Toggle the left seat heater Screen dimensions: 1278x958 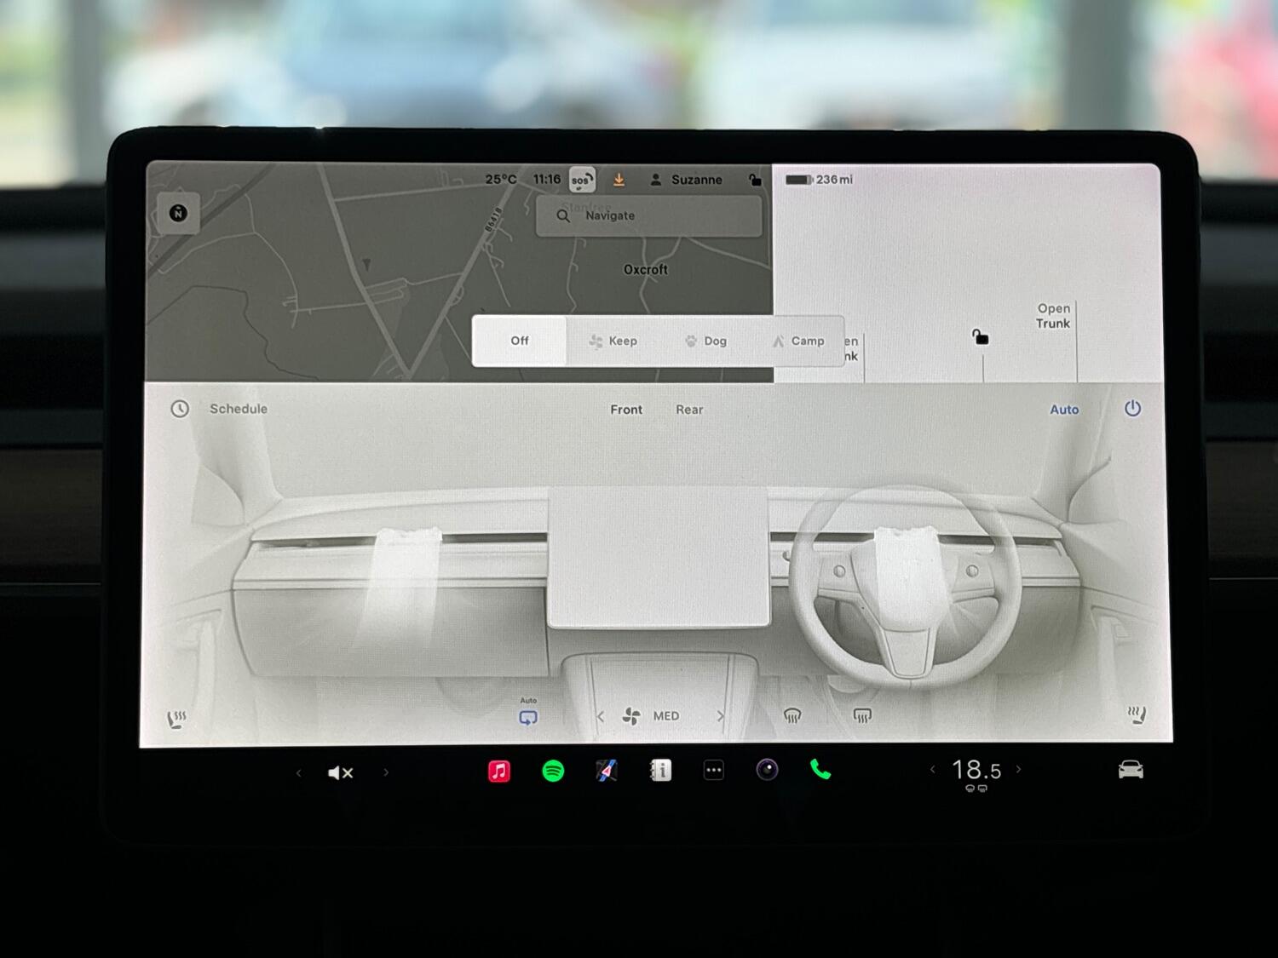[177, 720]
